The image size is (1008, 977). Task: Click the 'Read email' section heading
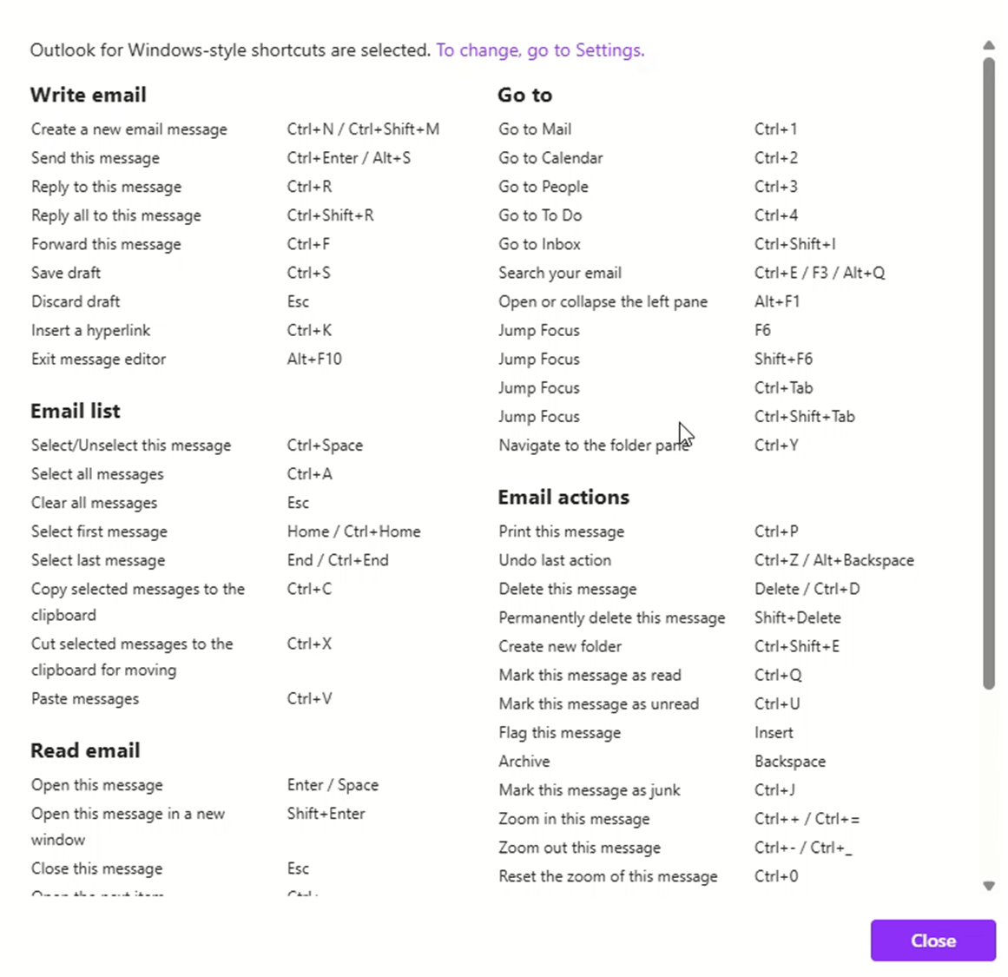[85, 749]
